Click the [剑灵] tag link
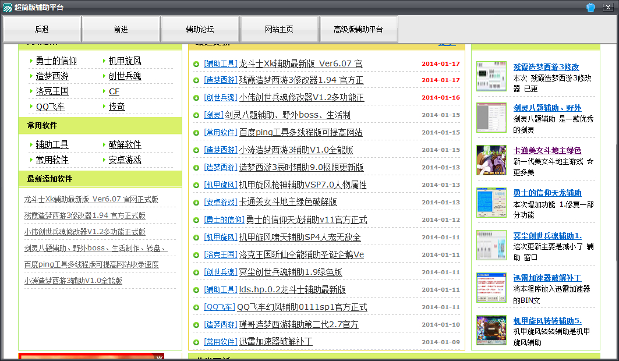 [214, 115]
